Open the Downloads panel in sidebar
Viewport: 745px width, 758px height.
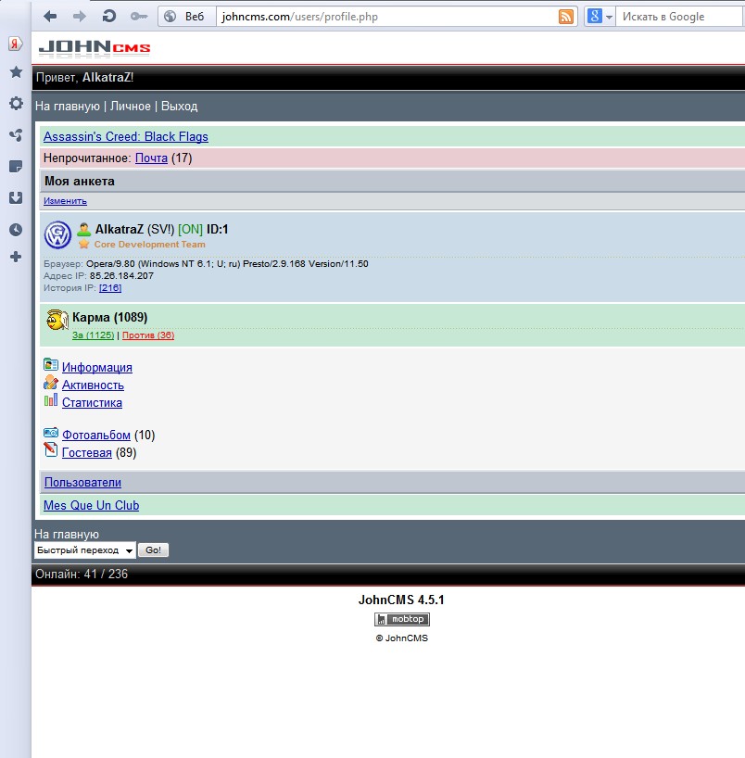(16, 197)
